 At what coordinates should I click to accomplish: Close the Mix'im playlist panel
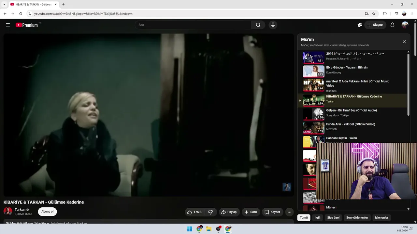(x=404, y=42)
